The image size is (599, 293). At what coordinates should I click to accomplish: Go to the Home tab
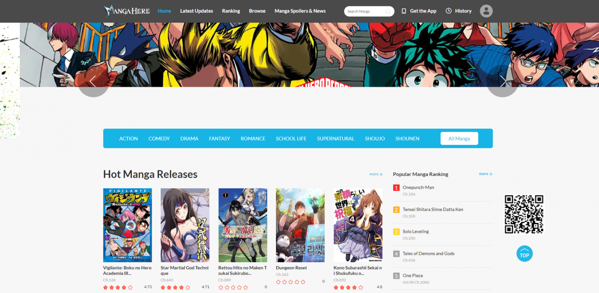164,11
